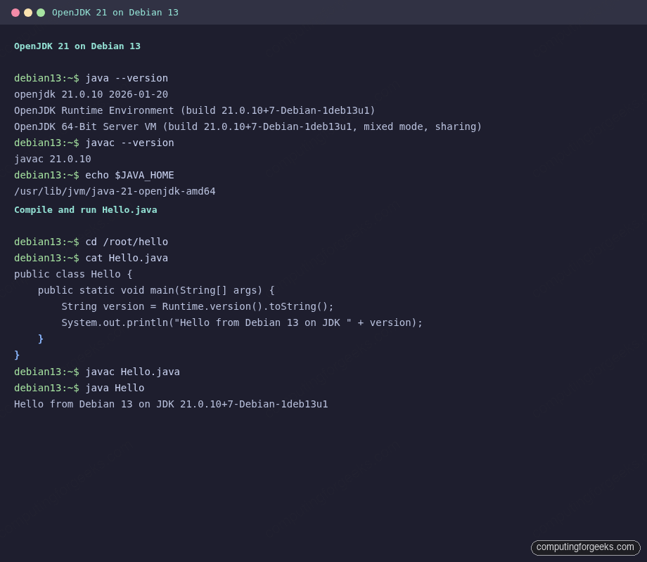Click the OpenJDK 21 title bar text

pos(115,12)
